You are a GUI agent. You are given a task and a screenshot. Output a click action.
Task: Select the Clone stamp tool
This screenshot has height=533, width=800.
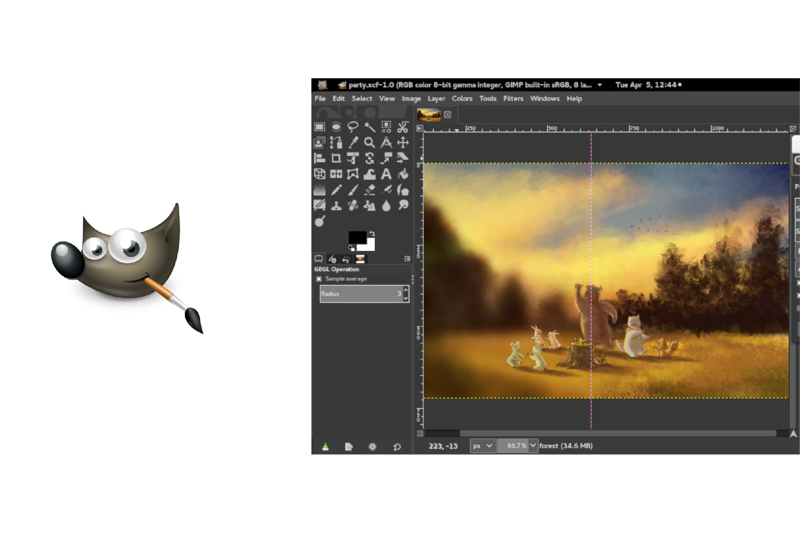coord(336,206)
